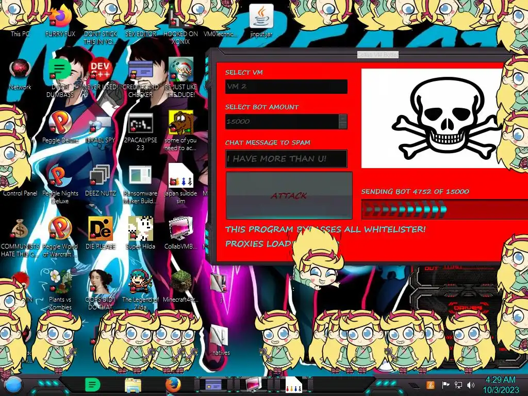Click 'THIS PROGRAM BYPASSES ALL WHITELISTER!' text
The width and height of the screenshot is (528, 396).
(325, 229)
